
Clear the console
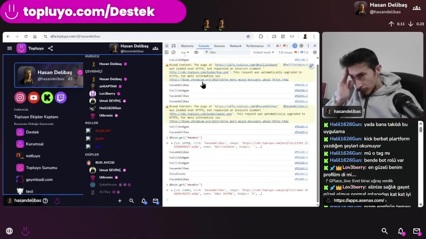coord(173,52)
